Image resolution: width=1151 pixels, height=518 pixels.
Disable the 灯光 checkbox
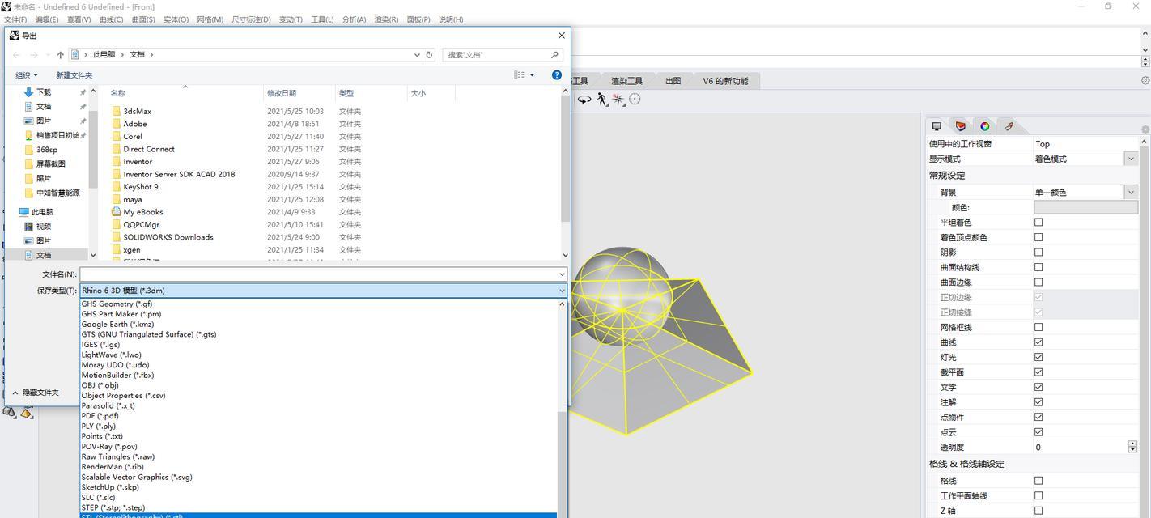pyautogui.click(x=1038, y=357)
